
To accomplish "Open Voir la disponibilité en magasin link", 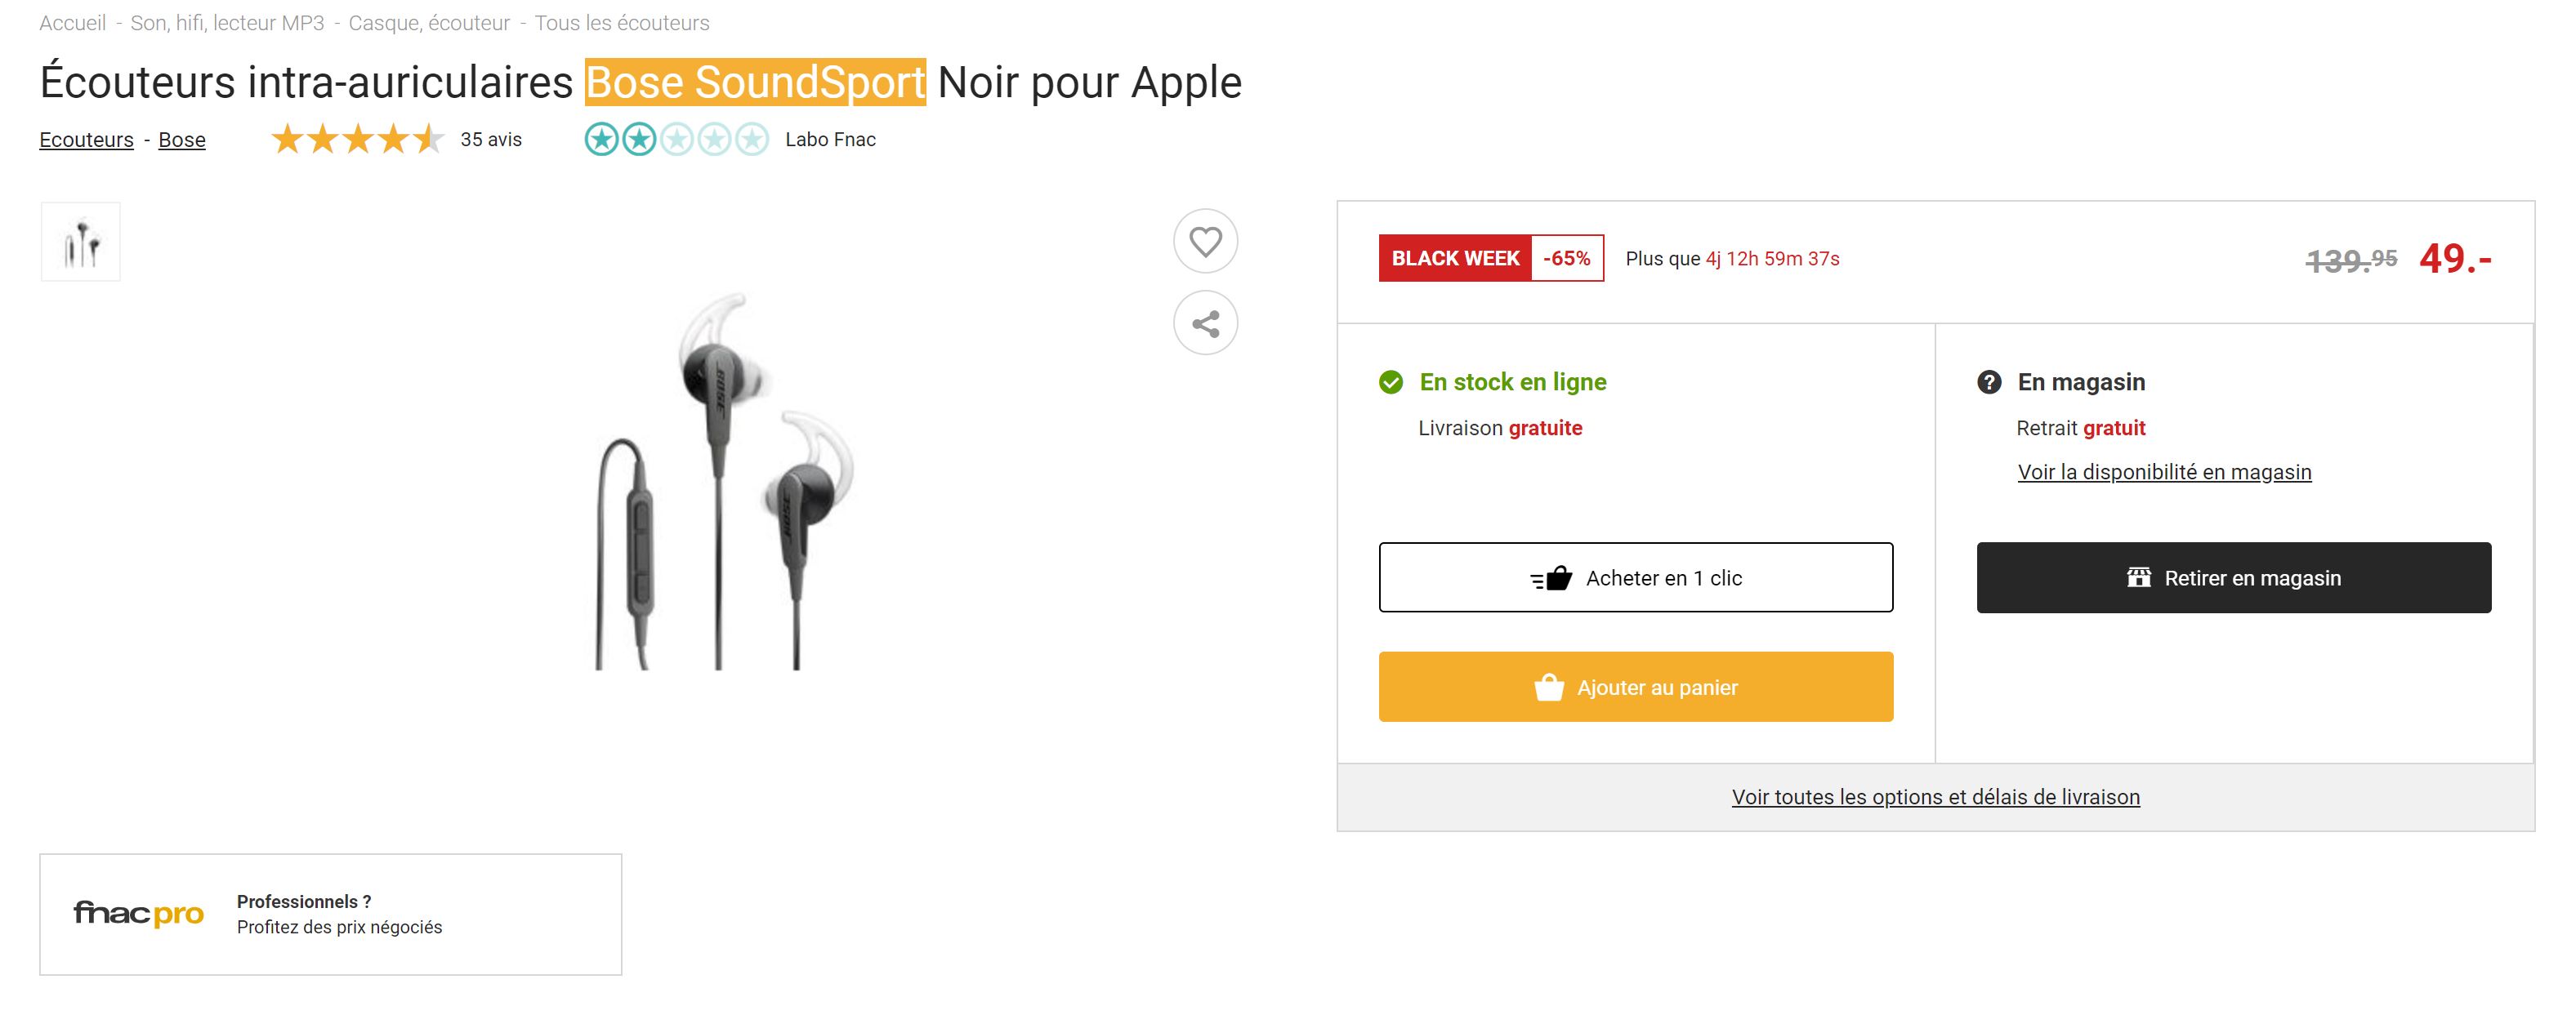I will pyautogui.click(x=2164, y=471).
